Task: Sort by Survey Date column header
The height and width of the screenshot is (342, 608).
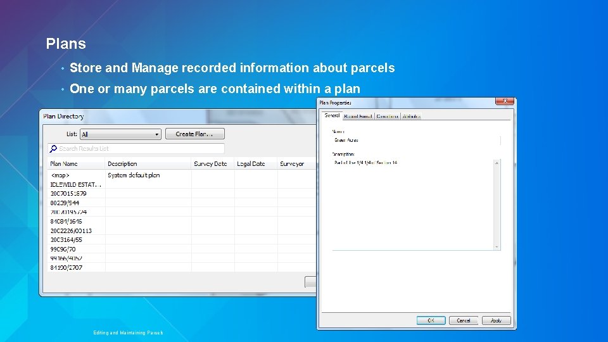Action: point(213,163)
